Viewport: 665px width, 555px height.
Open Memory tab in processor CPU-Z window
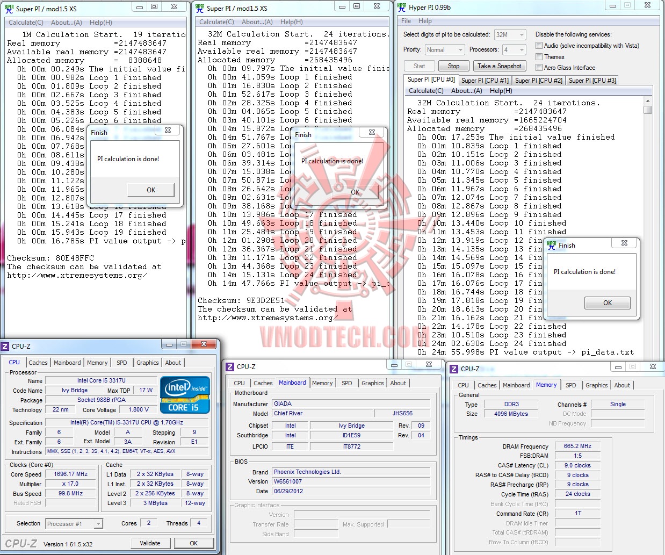coord(97,363)
